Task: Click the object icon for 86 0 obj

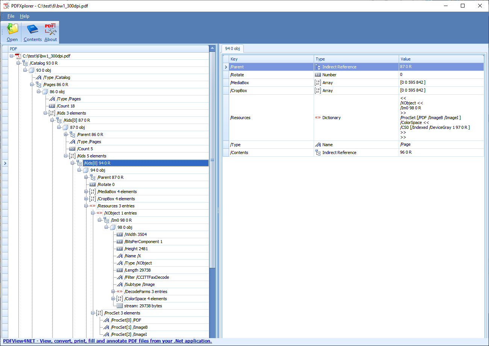Action: 46,92
